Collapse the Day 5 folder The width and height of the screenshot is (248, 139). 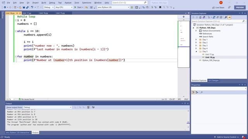196,51
